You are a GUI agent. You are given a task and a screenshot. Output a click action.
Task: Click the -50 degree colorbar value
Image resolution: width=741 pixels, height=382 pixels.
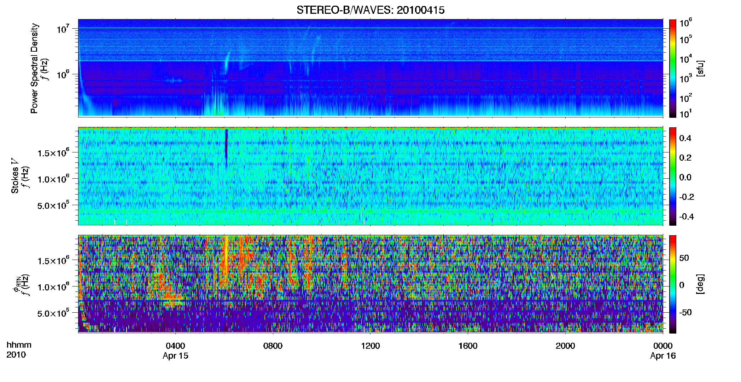[685, 312]
